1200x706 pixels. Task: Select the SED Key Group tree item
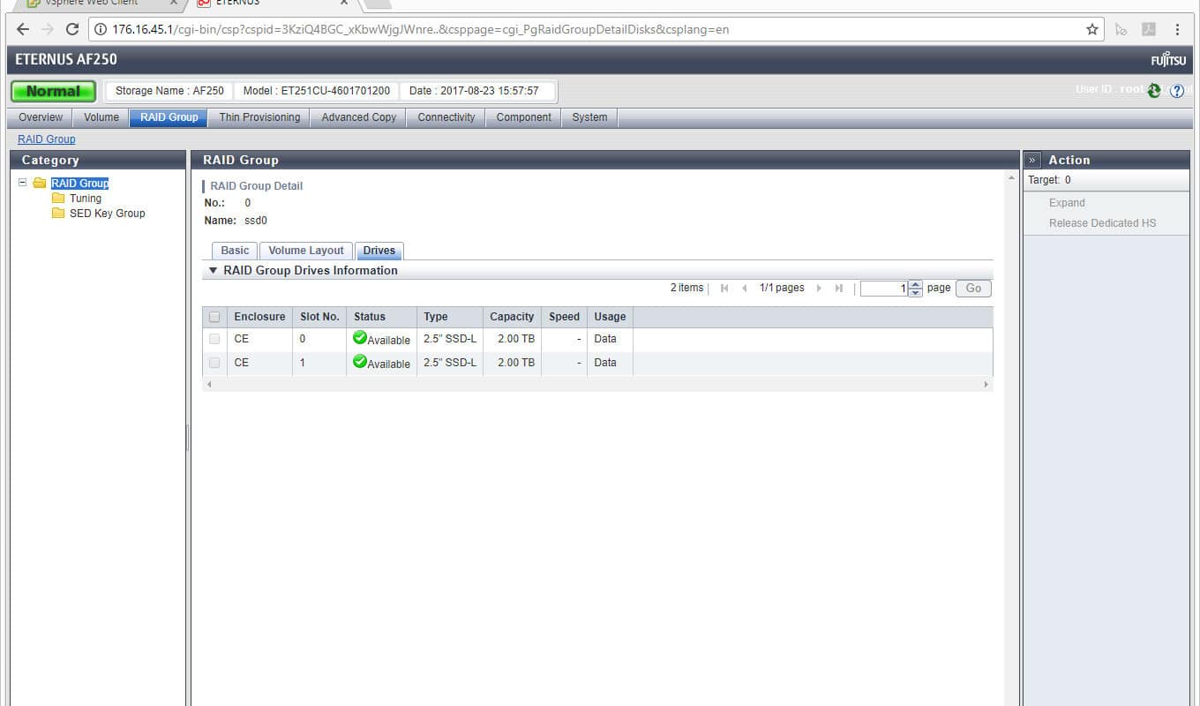tap(108, 214)
